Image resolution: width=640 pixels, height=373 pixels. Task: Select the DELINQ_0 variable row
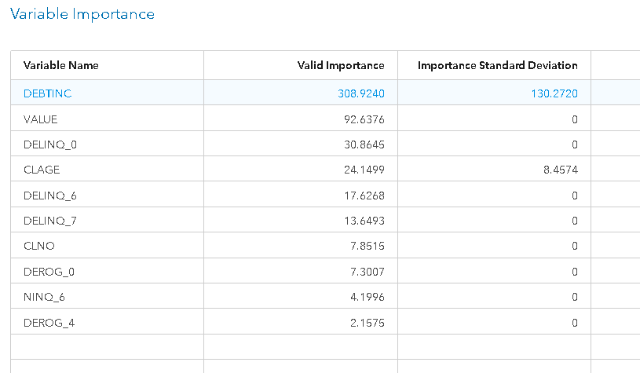[46, 144]
